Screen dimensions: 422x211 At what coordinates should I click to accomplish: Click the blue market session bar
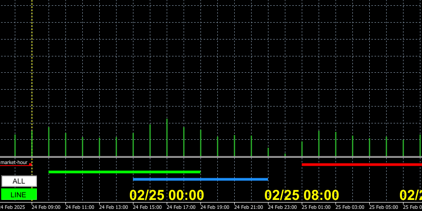(x=200, y=179)
